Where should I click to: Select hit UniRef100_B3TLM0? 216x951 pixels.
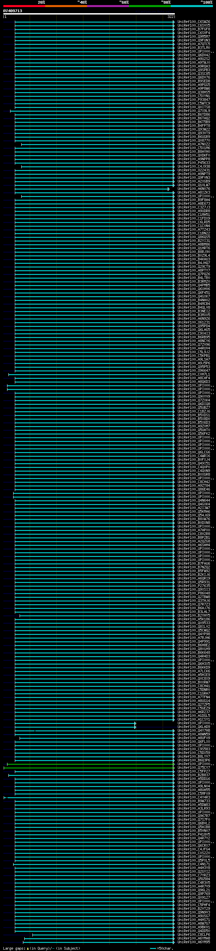click(x=193, y=48)
